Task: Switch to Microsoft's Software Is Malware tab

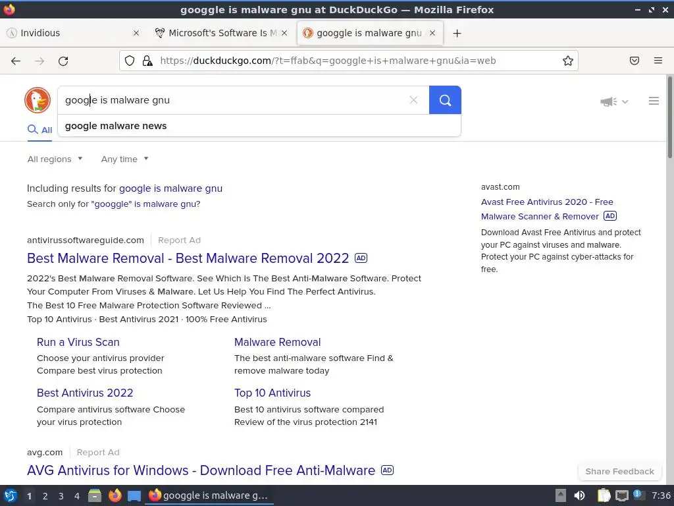Action: (221, 33)
